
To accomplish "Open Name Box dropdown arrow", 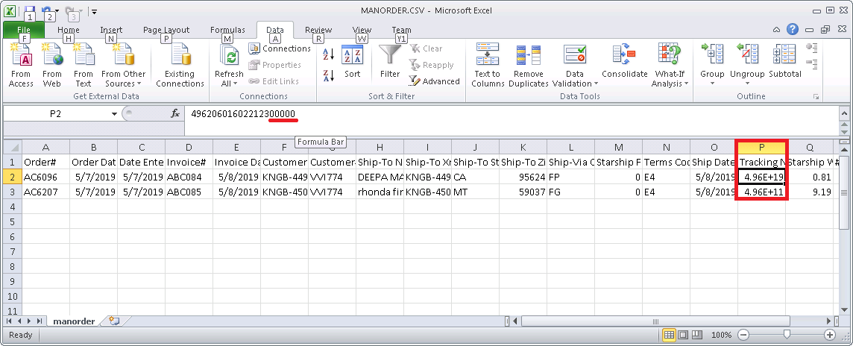I will 114,113.
